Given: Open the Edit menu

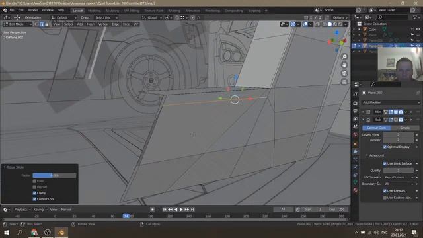Looking at the screenshot, I should point(20,10).
